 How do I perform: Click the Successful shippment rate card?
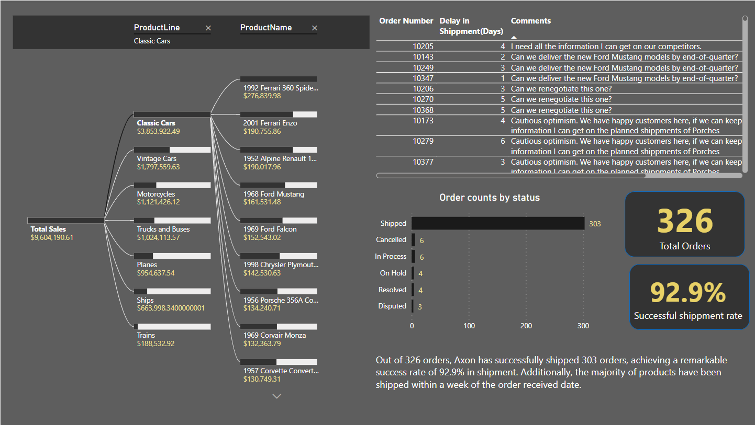click(x=689, y=297)
